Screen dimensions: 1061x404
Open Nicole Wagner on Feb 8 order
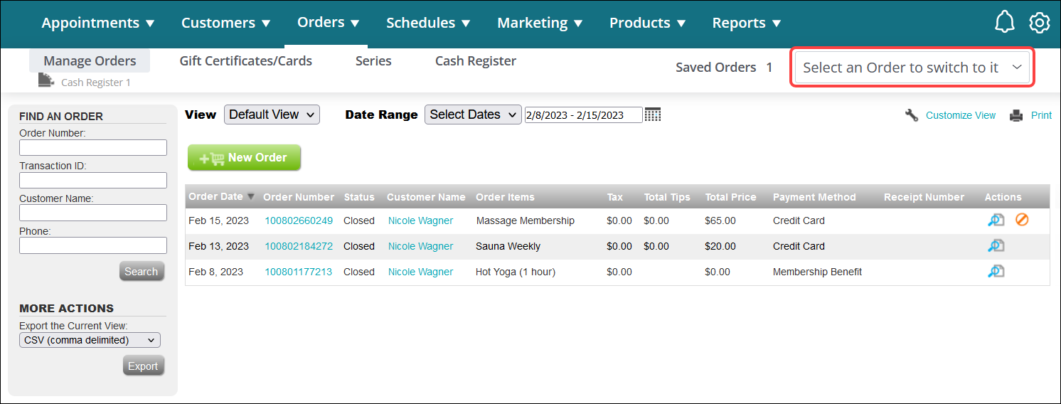420,272
